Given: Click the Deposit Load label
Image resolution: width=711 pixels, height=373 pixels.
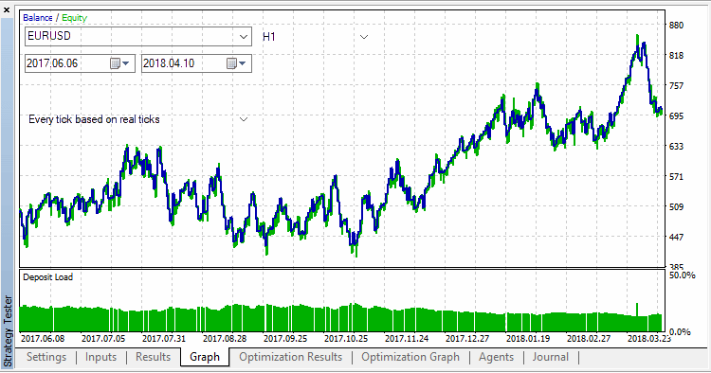Looking at the screenshot, I should tap(47, 277).
